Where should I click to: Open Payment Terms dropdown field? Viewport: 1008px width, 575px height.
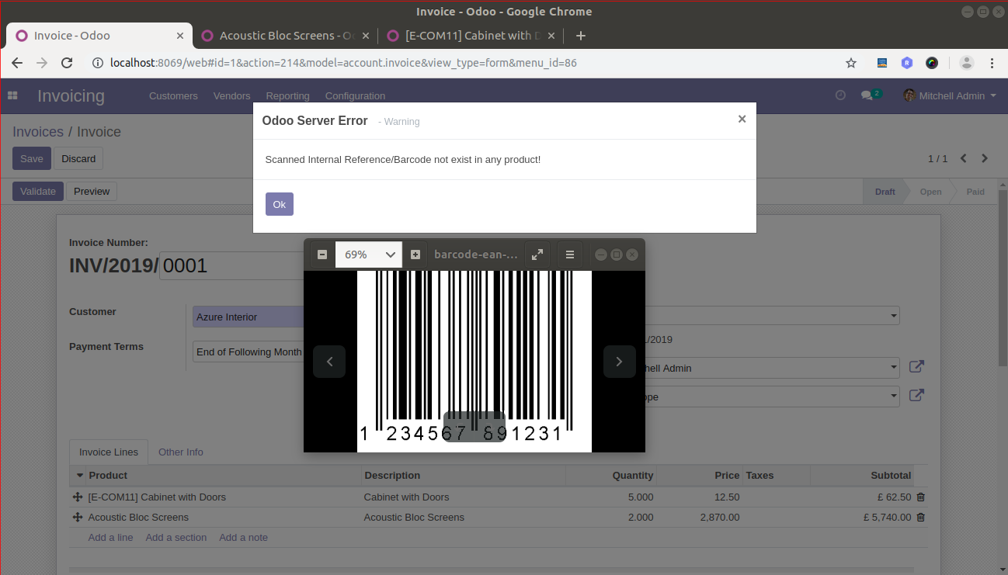(248, 352)
